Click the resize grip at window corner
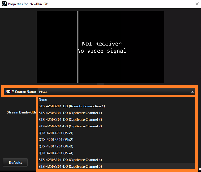Image resolution: width=201 pixels, height=172 pixels. coord(200,169)
